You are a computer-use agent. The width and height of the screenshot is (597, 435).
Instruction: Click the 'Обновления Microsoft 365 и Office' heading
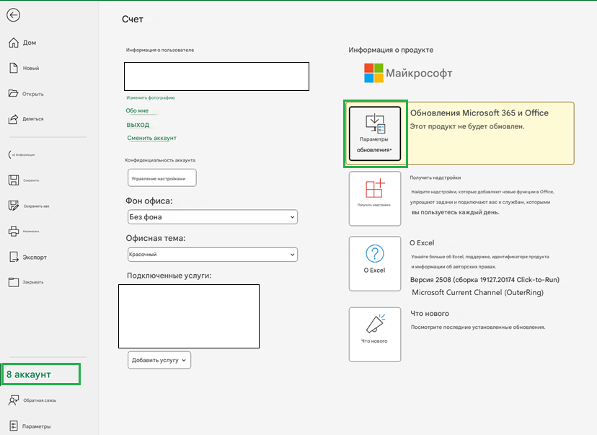coord(479,113)
